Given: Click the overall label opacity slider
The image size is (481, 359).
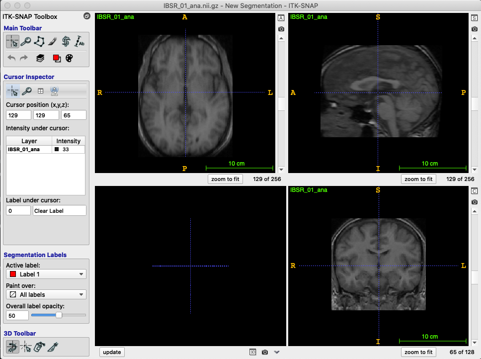Looking at the screenshot, I should tap(59, 315).
